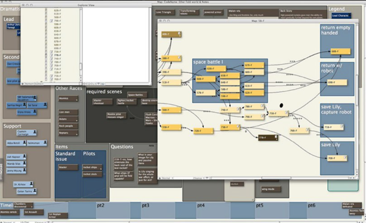The width and height of the screenshot is (366, 223).
Task: Open the text icon on note 768-F
Action: [x=307, y=130]
